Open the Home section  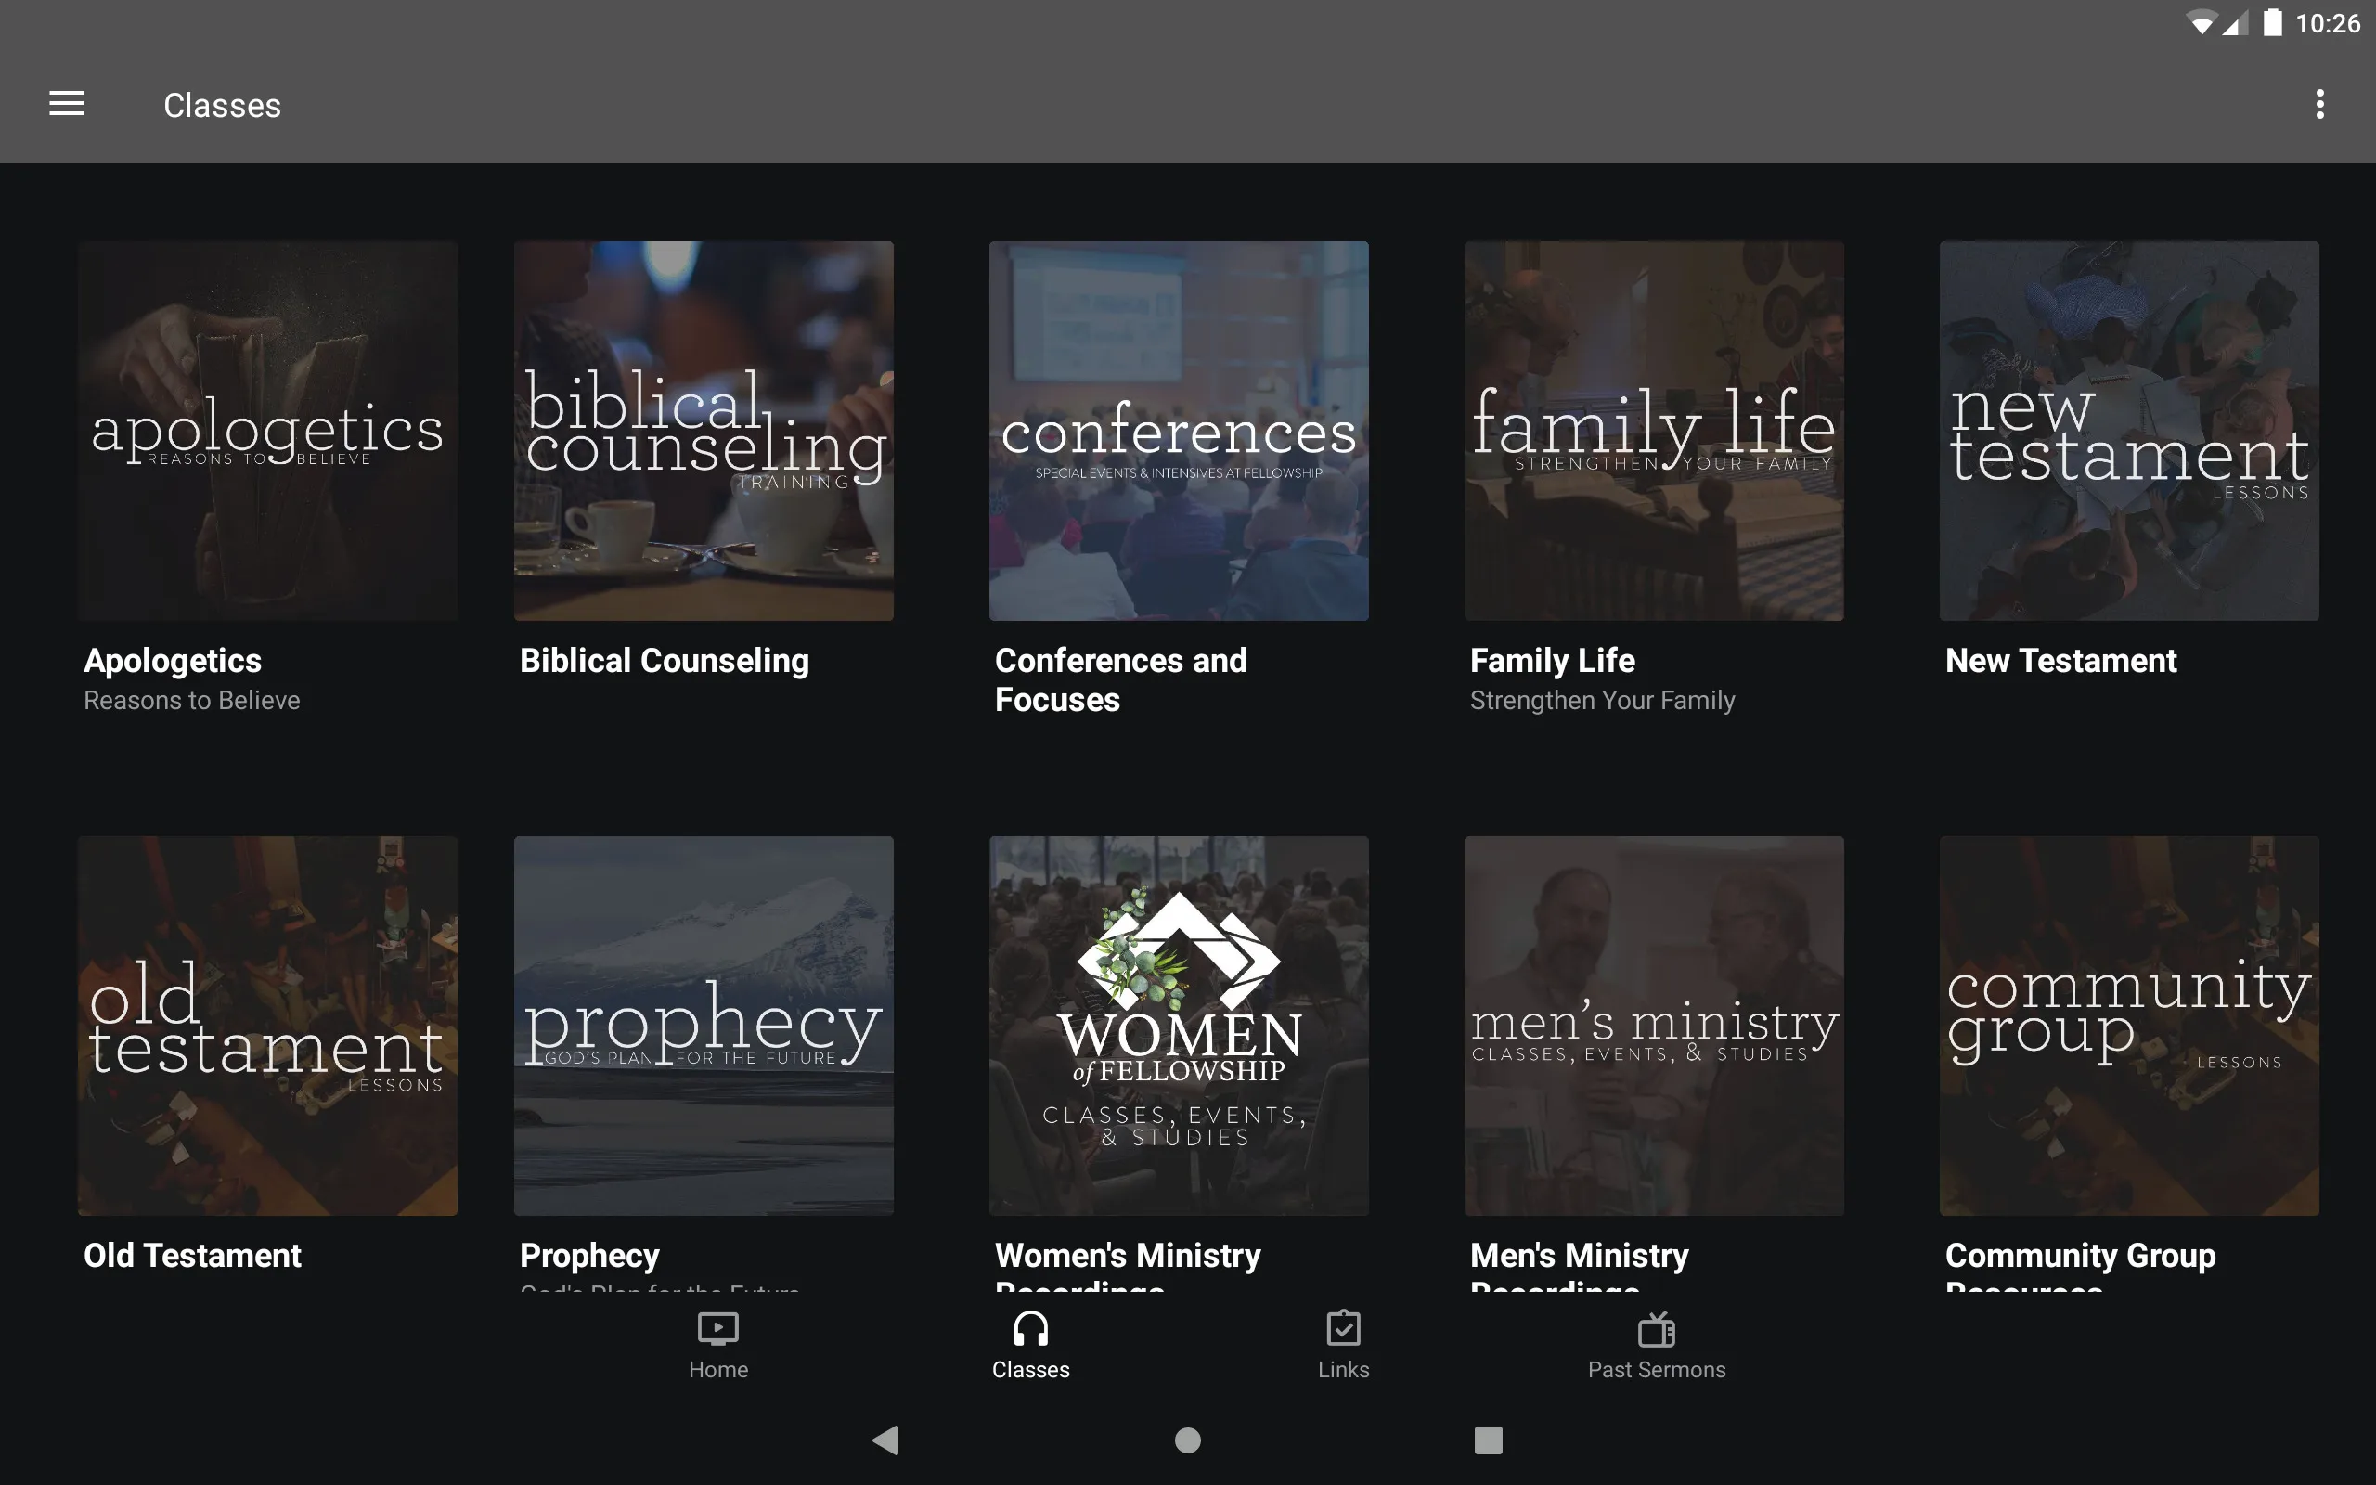coord(717,1345)
